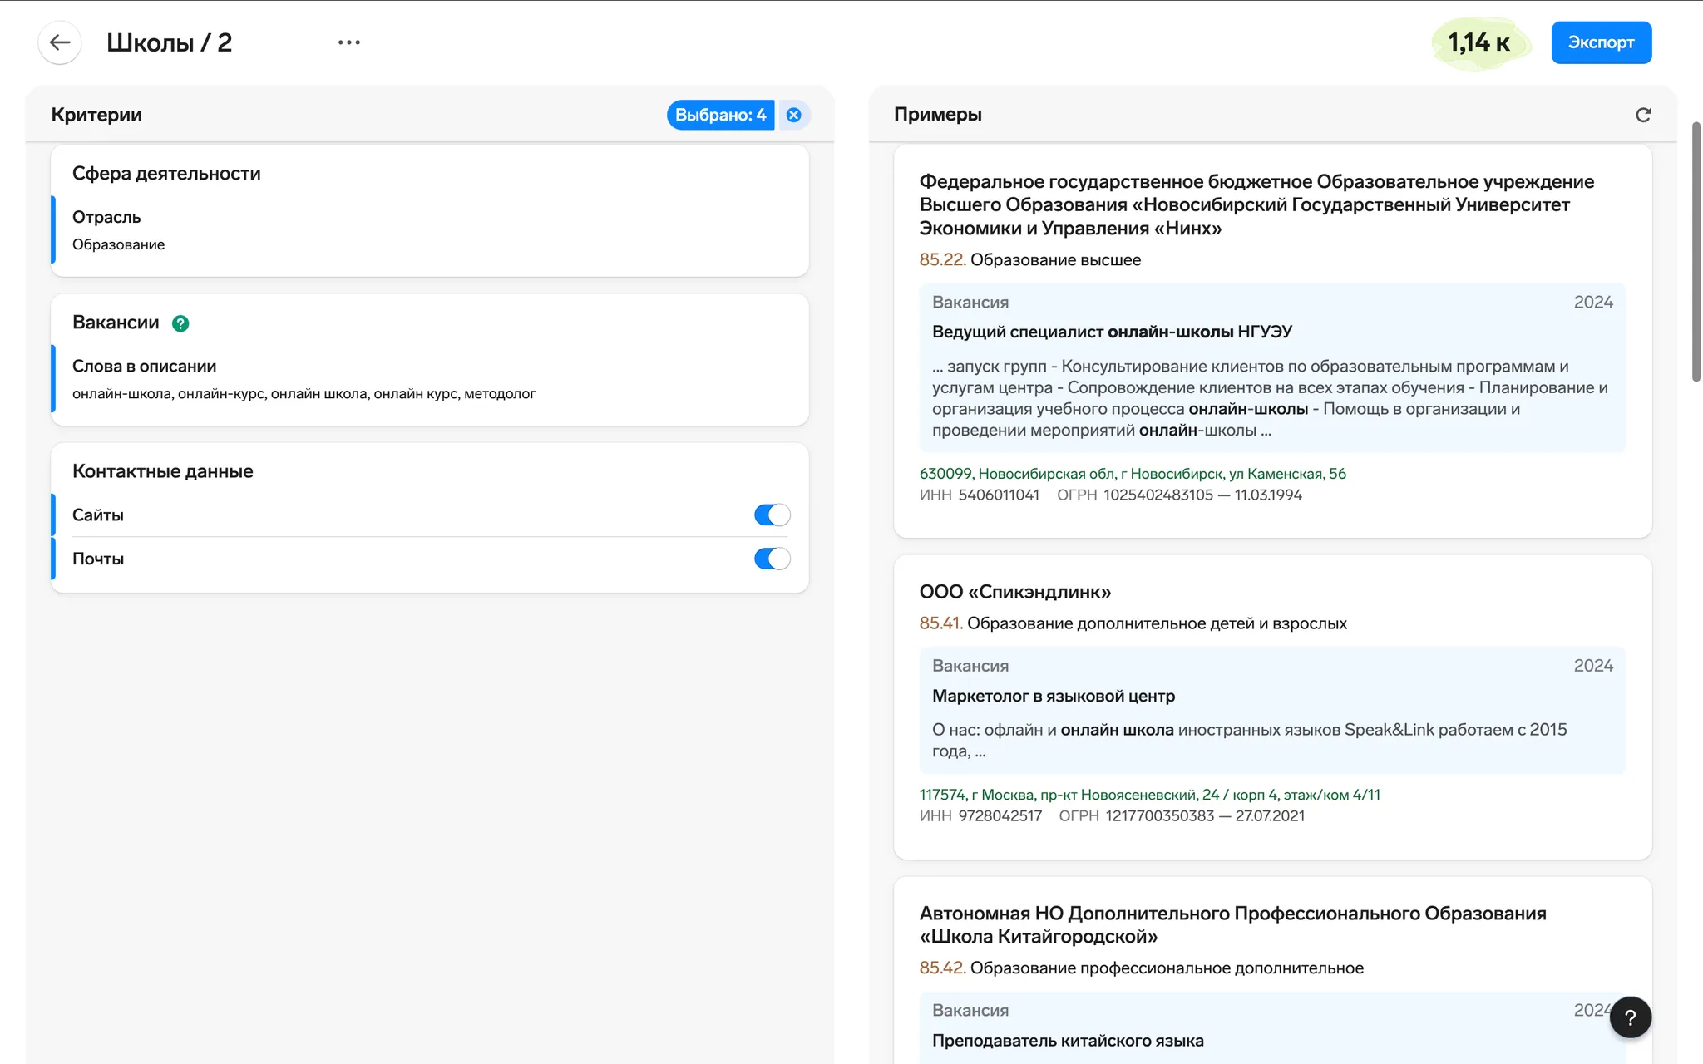Click the 85.42. Образование профессиональное code
Viewport: 1703px width, 1064px height.
[1141, 968]
